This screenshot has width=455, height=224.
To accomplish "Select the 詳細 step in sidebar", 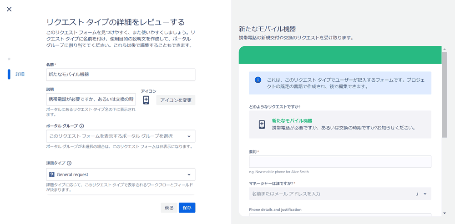I will (20, 74).
